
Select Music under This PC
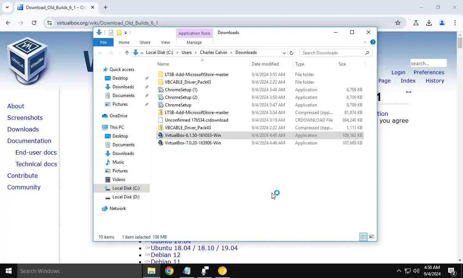(x=118, y=162)
